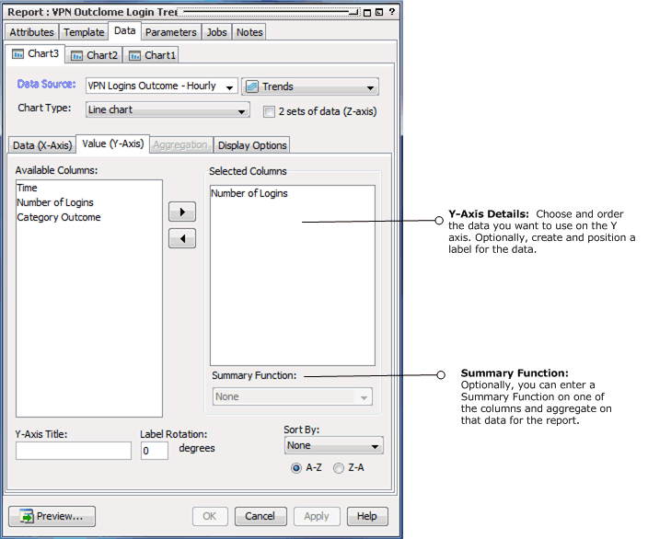The image size is (648, 539).
Task: Click the Chart2 tab icon
Action: point(77,55)
